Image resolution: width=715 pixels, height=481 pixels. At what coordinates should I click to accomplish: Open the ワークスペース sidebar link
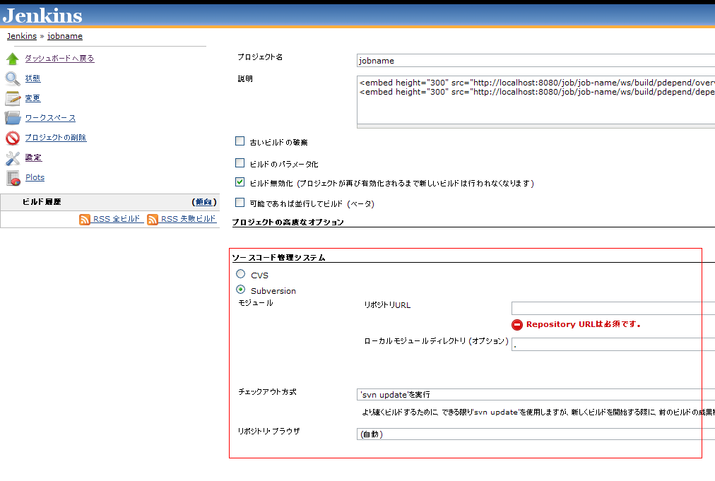pyautogui.click(x=51, y=118)
